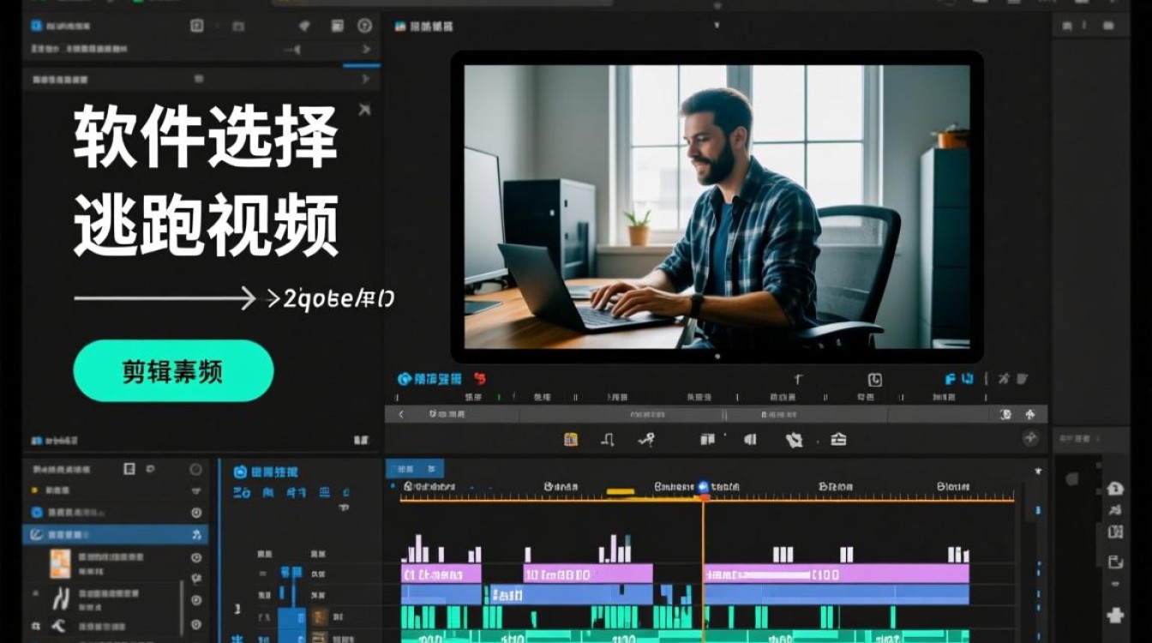Click the clock icon below the preview
Image resolution: width=1152 pixels, height=643 pixels.
874,380
